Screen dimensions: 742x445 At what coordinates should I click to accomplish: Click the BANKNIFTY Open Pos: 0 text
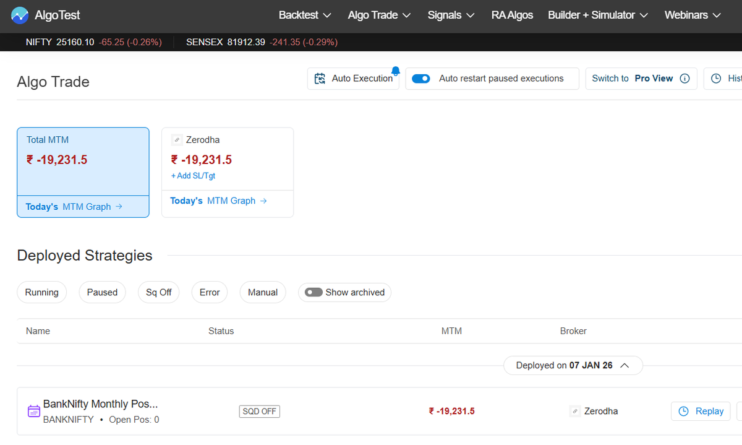click(x=101, y=420)
